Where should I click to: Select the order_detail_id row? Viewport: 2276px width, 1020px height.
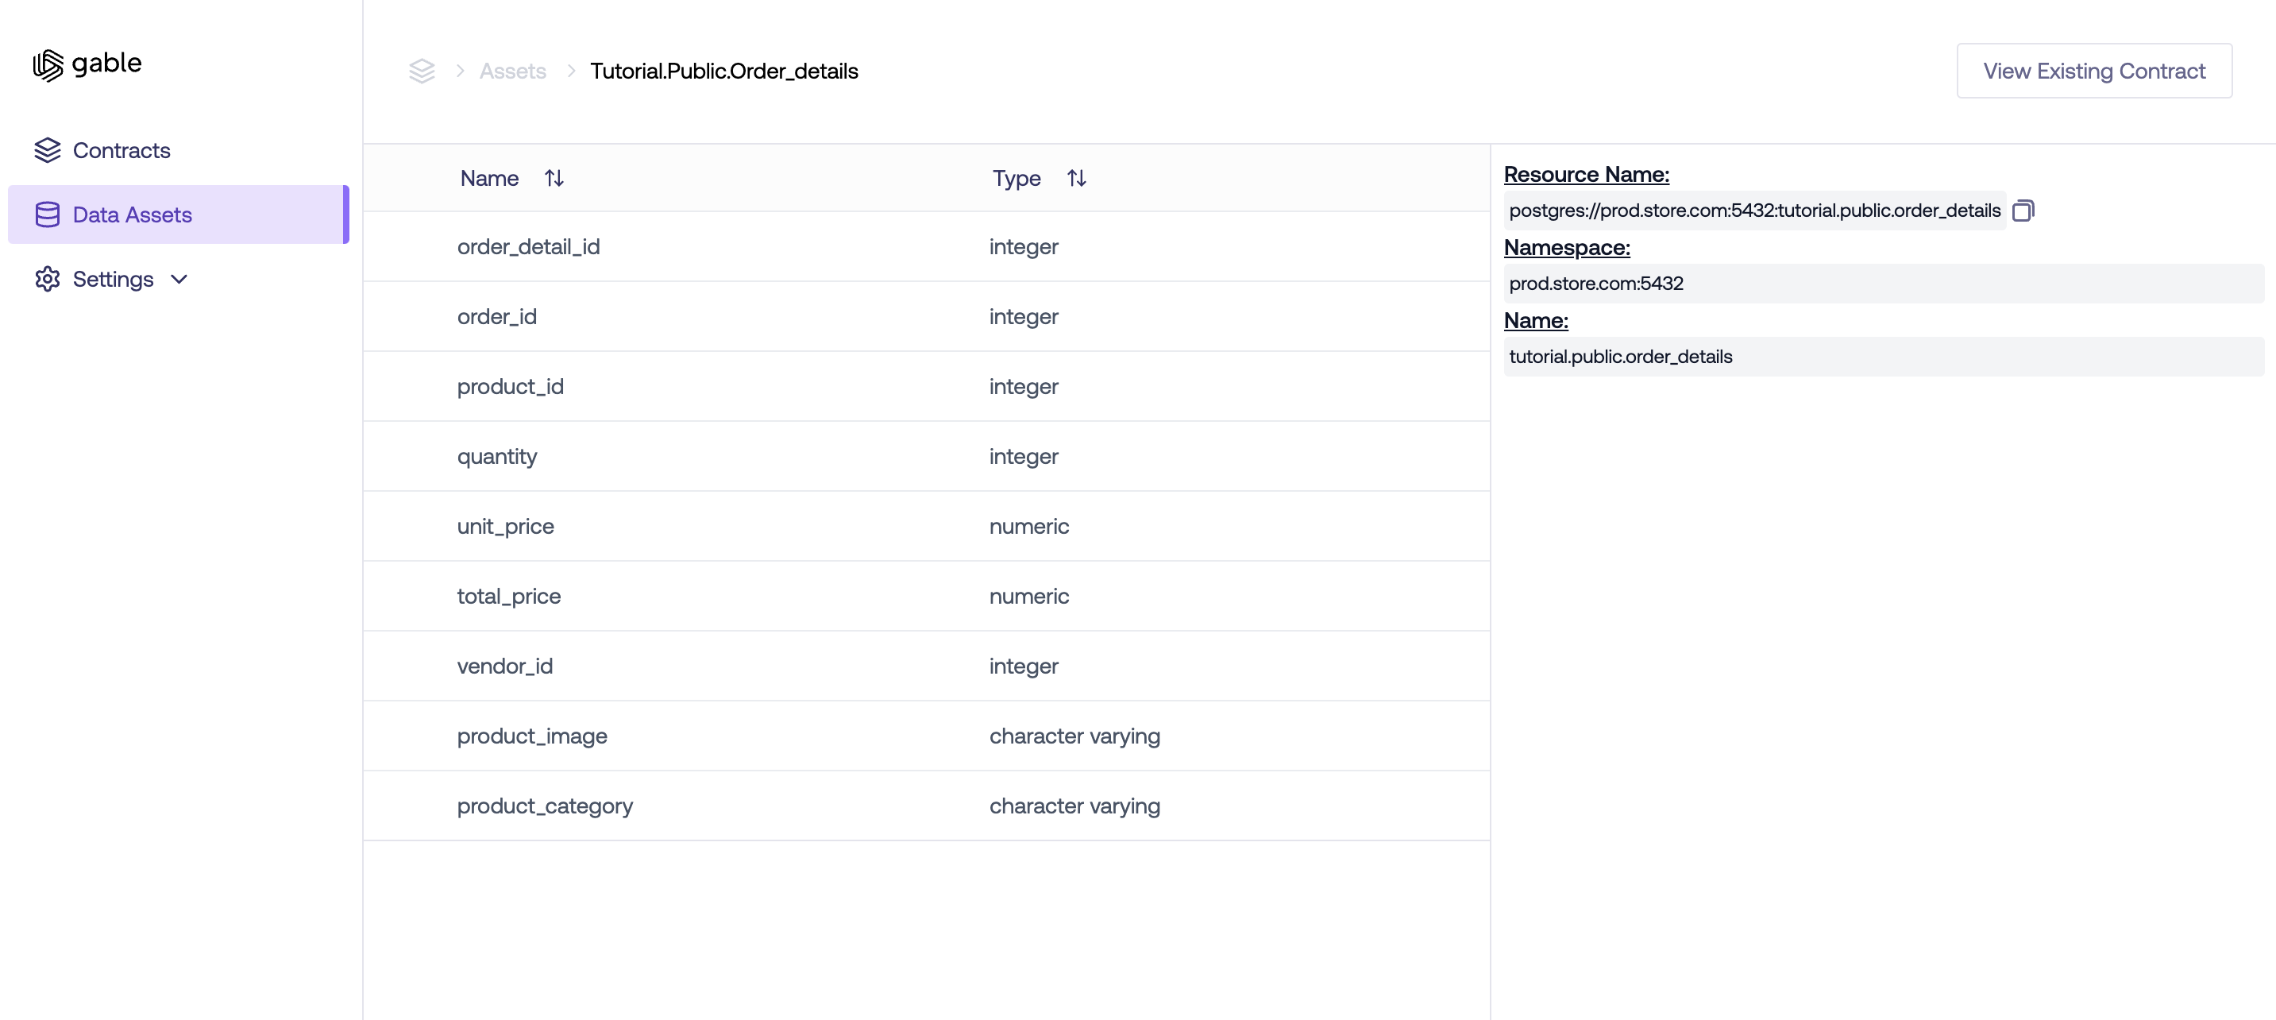pyautogui.click(x=528, y=246)
